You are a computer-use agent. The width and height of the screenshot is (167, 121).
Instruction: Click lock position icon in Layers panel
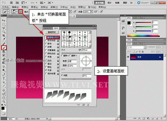click(140, 52)
